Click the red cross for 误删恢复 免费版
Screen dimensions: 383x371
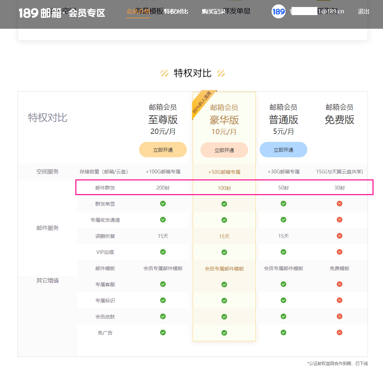(340, 236)
